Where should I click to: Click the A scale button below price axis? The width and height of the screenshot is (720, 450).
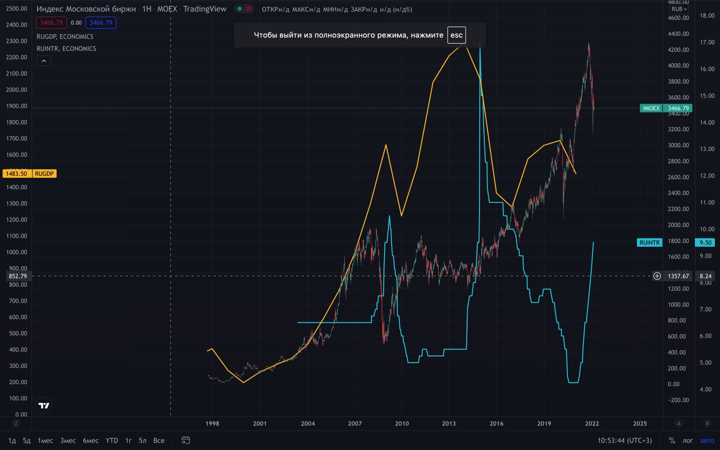pos(678,423)
